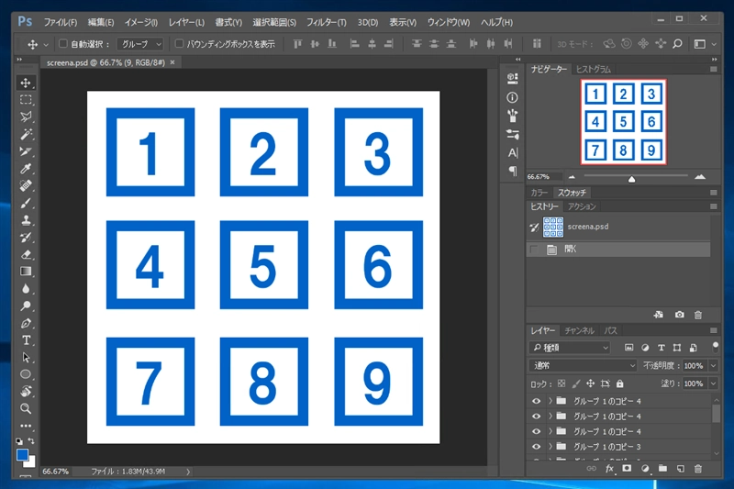Viewport: 734px width, 489px height.
Task: Select the Ellipse shape tool
Action: 26,374
